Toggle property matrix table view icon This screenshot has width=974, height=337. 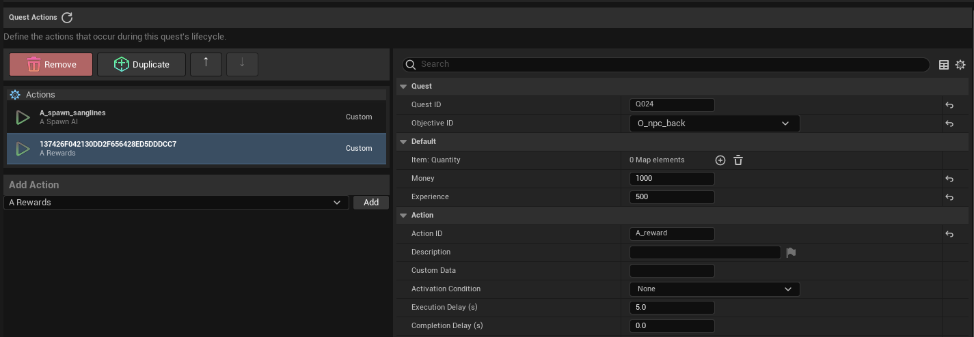[944, 65]
